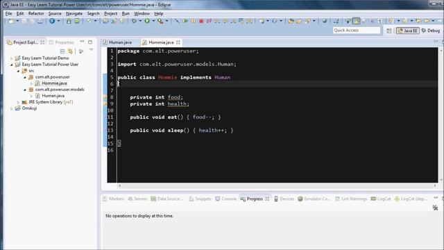Open dropdown arrow next to Run icon
Image resolution: width=444 pixels, height=250 pixels.
(x=153, y=21)
